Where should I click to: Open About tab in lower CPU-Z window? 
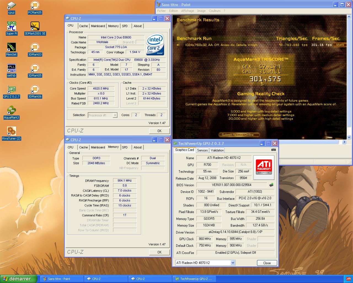[138, 147]
